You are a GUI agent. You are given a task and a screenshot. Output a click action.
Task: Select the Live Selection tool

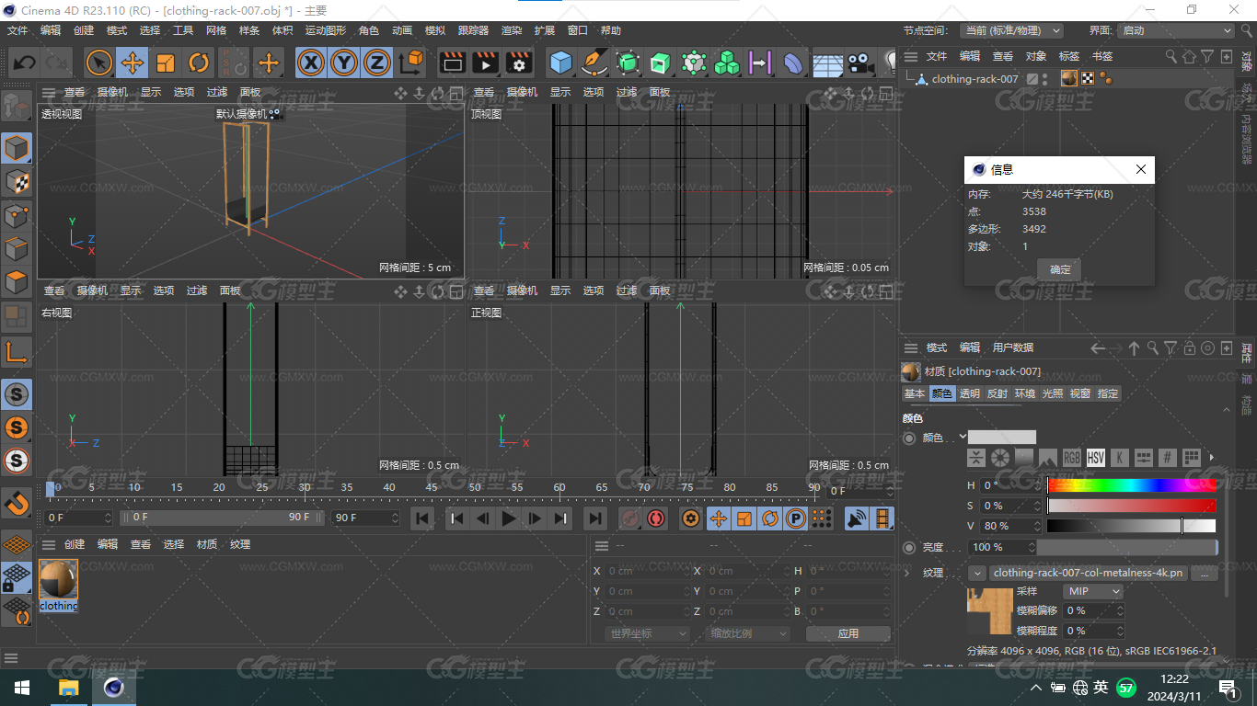pyautogui.click(x=99, y=63)
